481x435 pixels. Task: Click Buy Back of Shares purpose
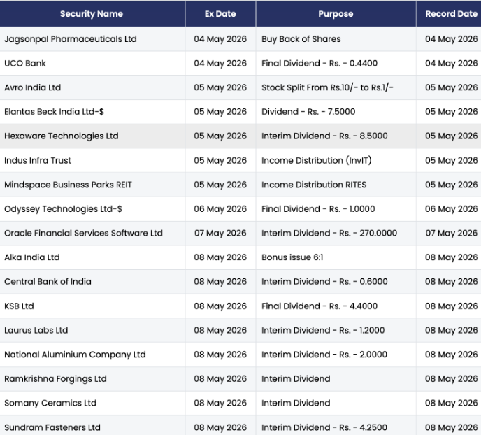point(301,39)
